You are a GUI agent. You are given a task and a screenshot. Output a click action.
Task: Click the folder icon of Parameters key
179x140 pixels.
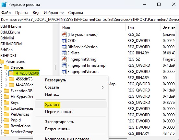tap(2, 62)
